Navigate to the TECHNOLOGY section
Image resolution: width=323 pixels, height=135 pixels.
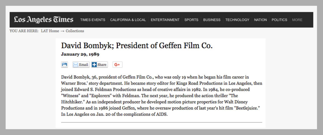tap(237, 20)
